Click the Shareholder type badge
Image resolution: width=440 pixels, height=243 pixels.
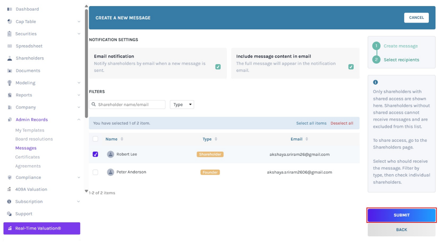(210, 154)
